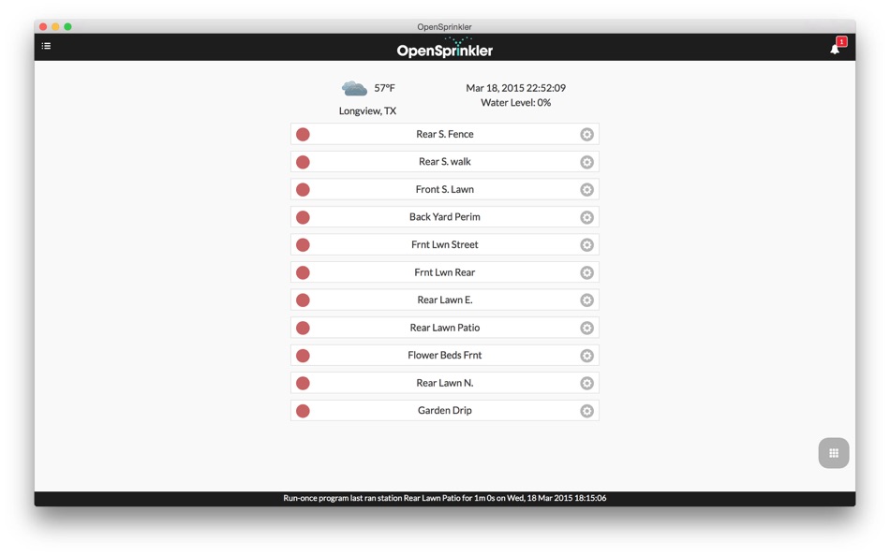890x556 pixels.
Task: Select the Garden Drip station name
Action: point(444,410)
